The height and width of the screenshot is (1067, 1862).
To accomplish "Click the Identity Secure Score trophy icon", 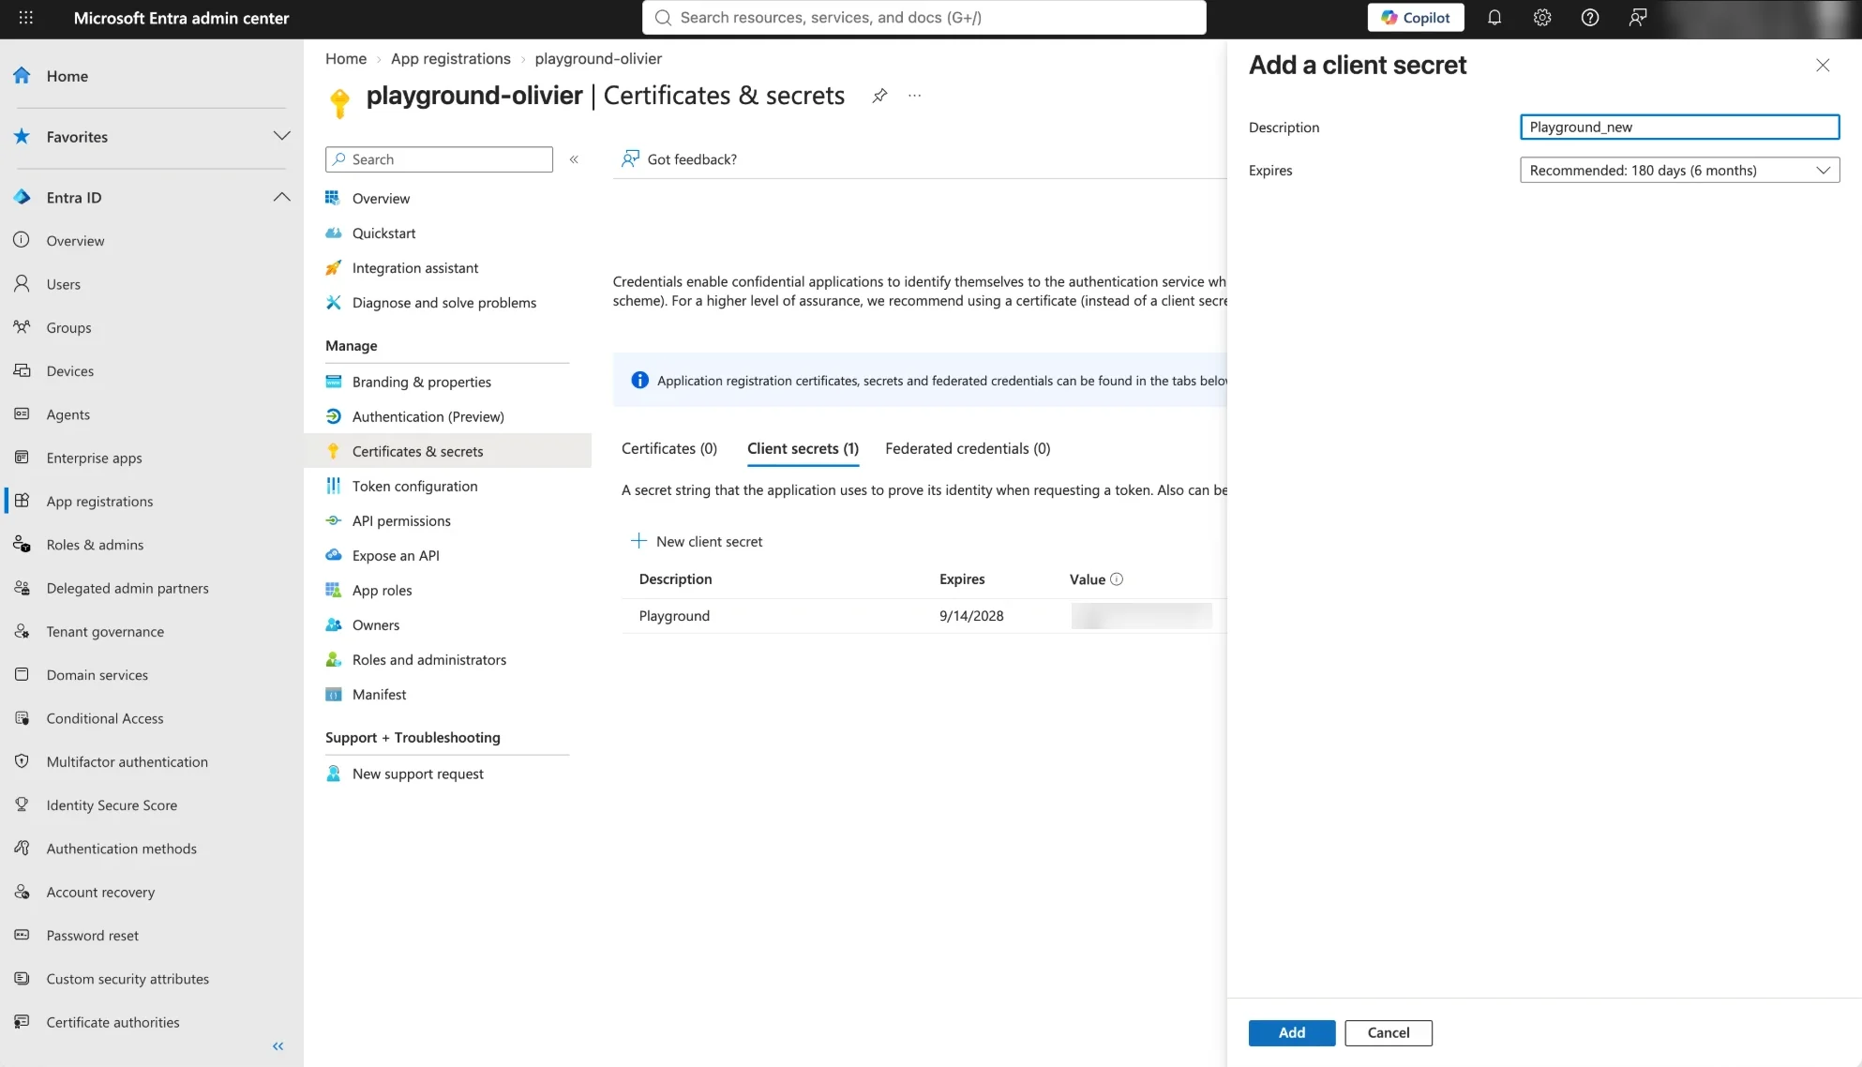I will [x=22, y=804].
